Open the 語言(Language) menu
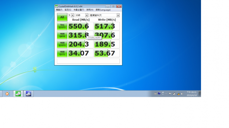 coord(103,10)
